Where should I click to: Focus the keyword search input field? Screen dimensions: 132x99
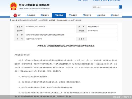click(106, 7)
